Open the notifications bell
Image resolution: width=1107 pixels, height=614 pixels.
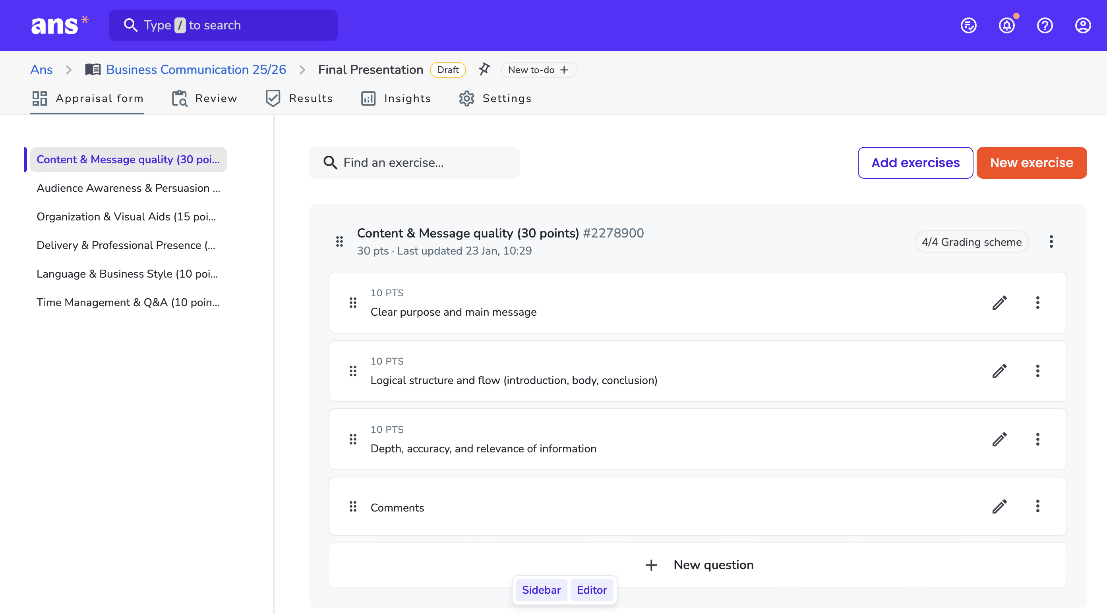1007,25
